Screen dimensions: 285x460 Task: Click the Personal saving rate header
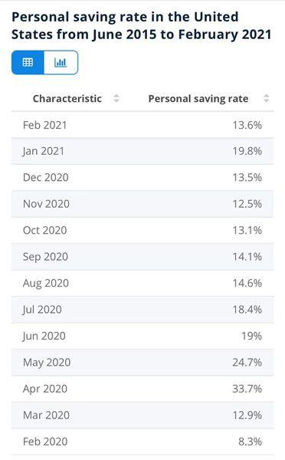[x=198, y=99]
